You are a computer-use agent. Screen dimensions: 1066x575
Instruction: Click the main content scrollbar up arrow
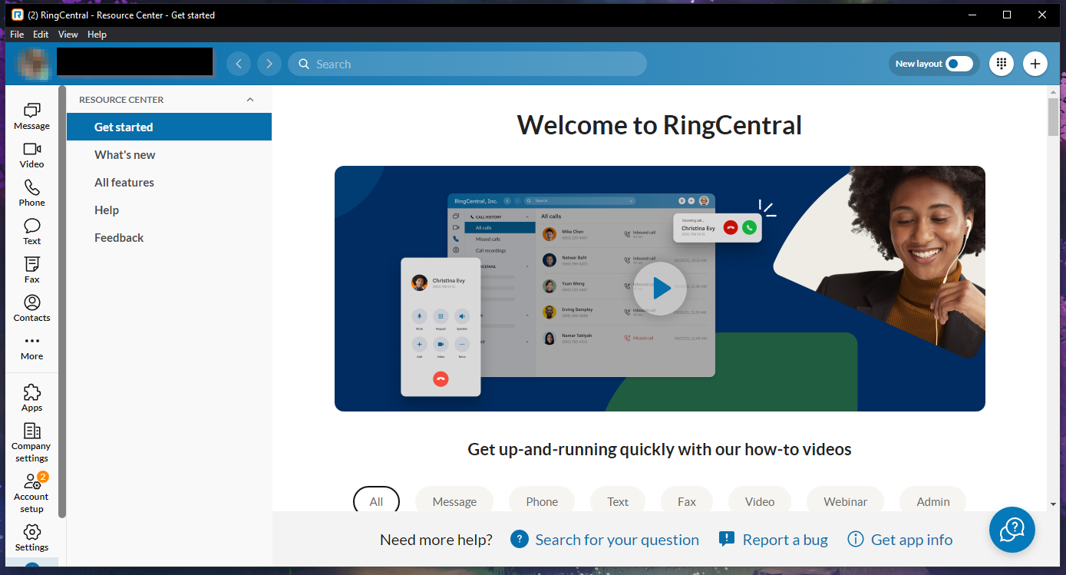pos(1054,92)
